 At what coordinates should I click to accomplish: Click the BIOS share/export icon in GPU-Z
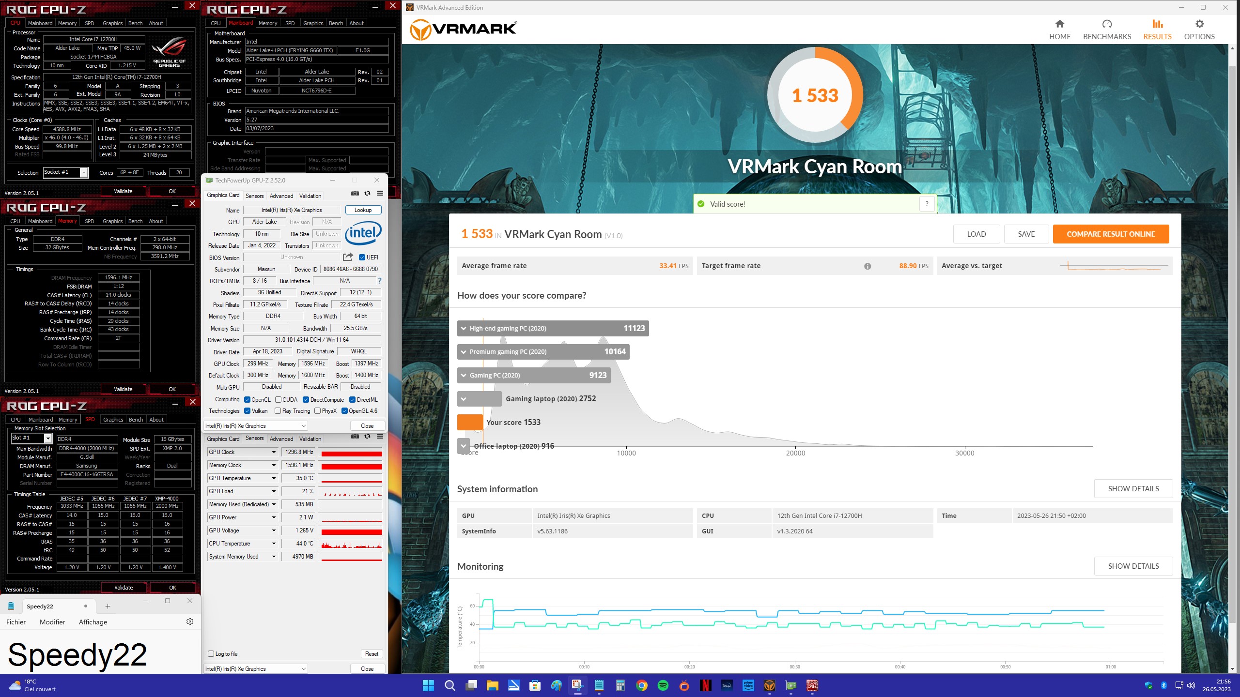348,257
